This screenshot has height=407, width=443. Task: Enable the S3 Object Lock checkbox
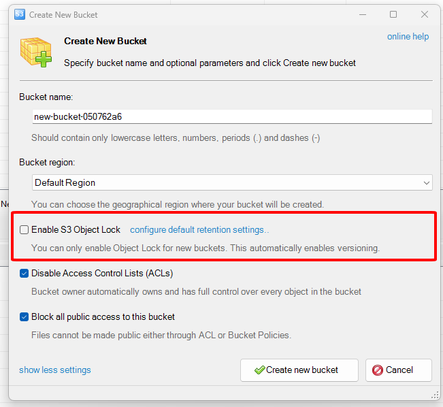point(24,230)
